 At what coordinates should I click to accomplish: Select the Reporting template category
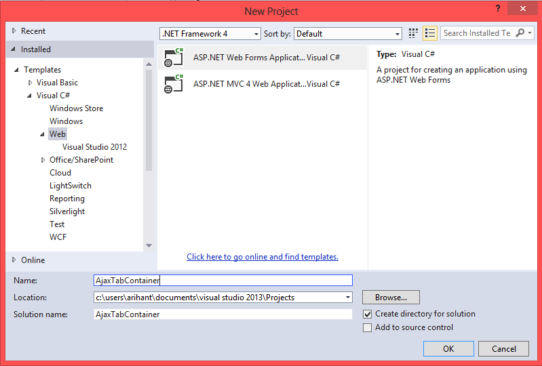[x=67, y=199]
